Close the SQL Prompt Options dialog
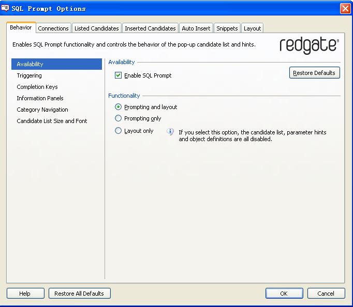 point(345,9)
